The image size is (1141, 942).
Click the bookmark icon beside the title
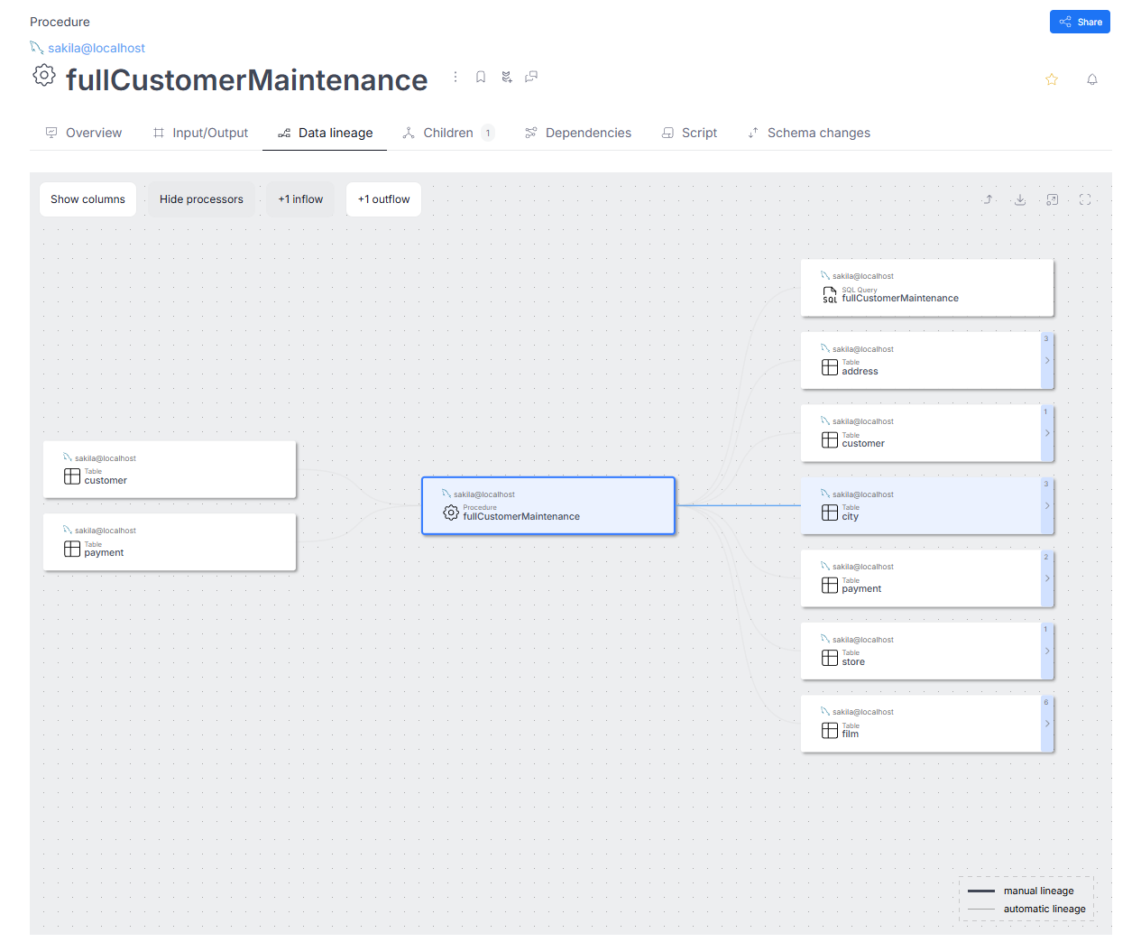481,77
